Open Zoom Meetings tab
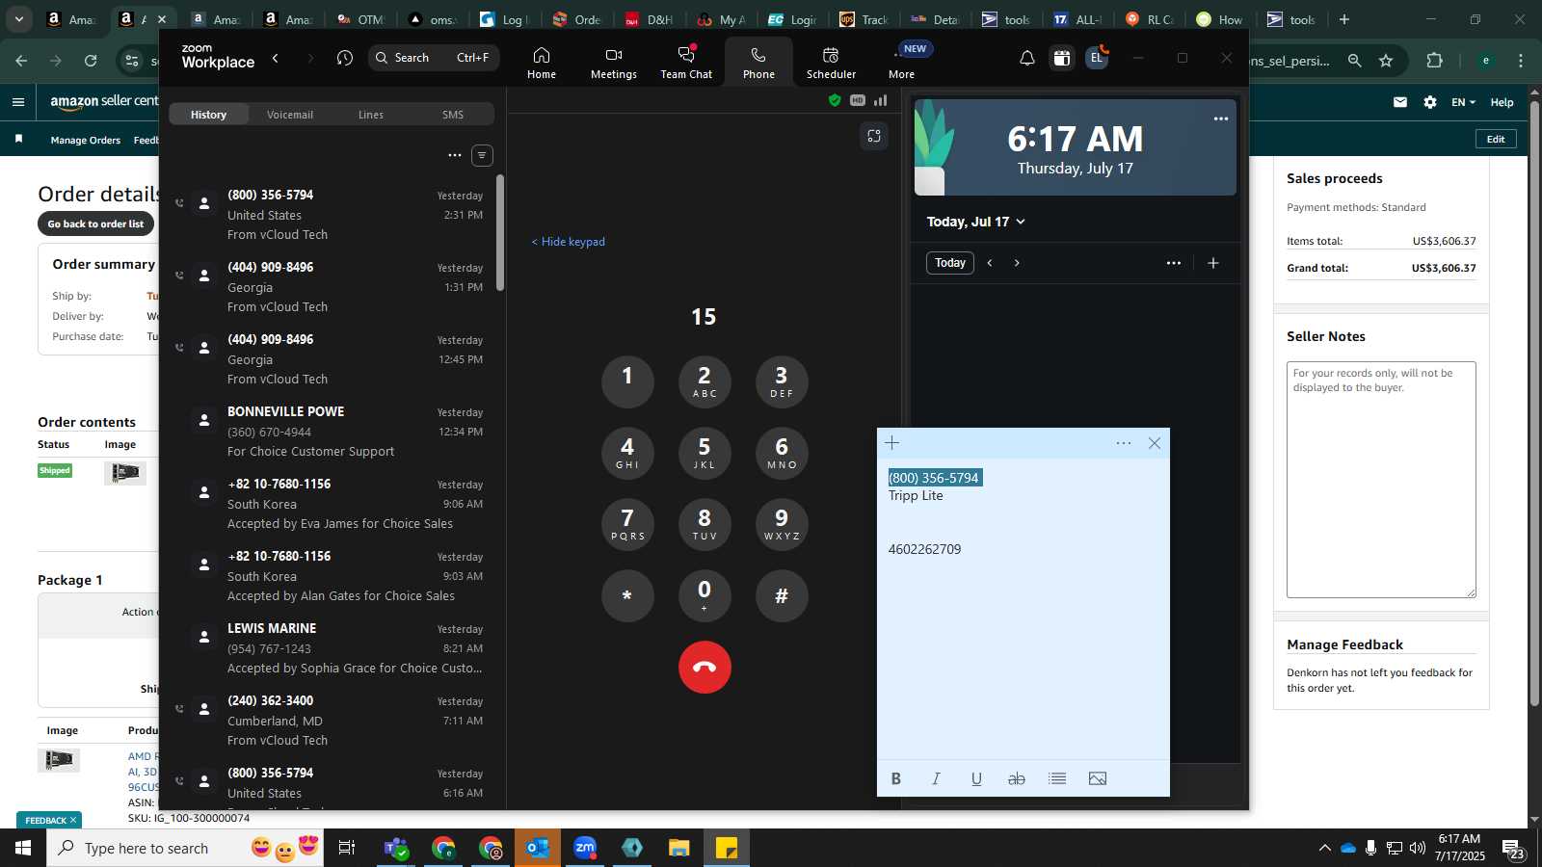The image size is (1542, 867). [614, 63]
